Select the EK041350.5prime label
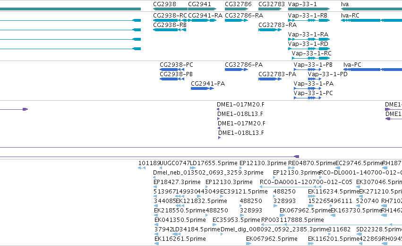 coord(180,220)
